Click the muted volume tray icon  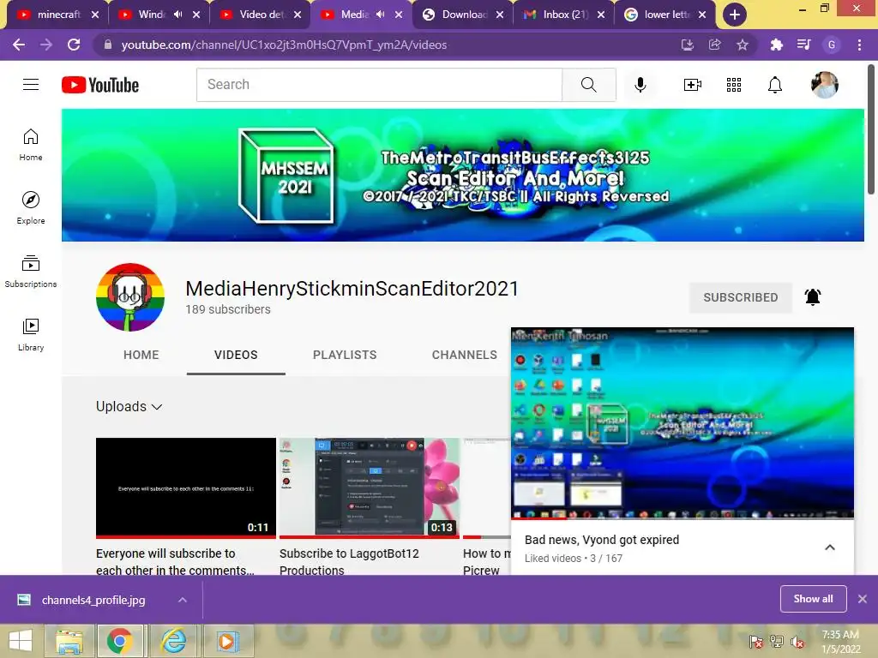(797, 642)
